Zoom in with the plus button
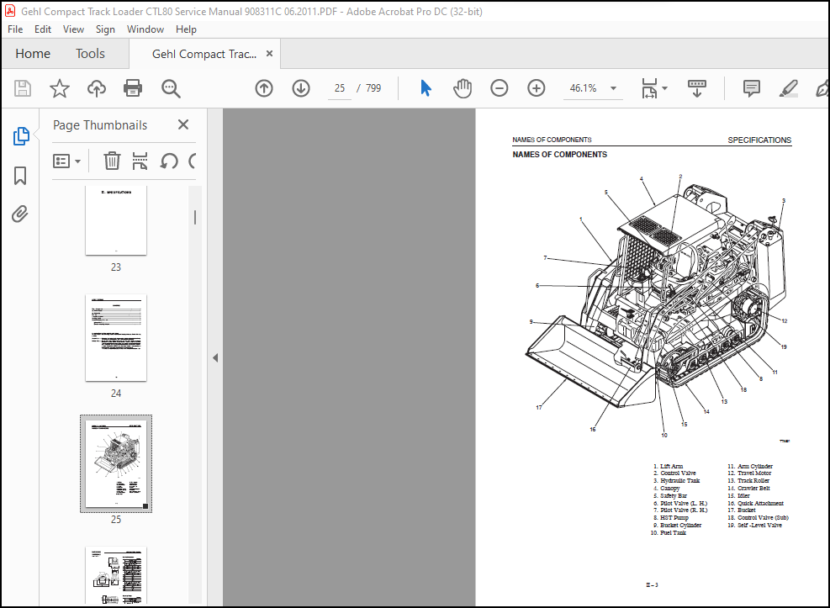The height and width of the screenshot is (608, 830). (537, 88)
